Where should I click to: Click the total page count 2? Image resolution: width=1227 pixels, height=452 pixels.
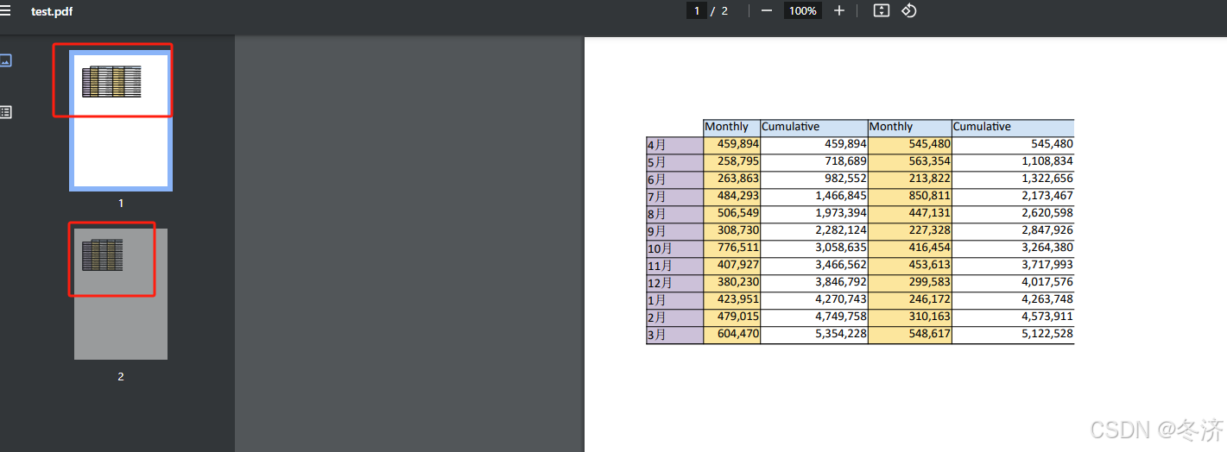(724, 10)
